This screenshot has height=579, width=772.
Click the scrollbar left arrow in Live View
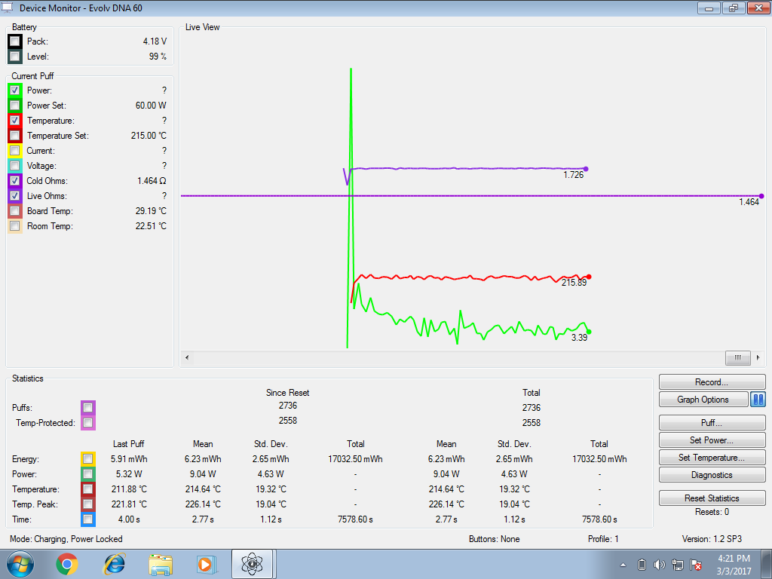[188, 357]
